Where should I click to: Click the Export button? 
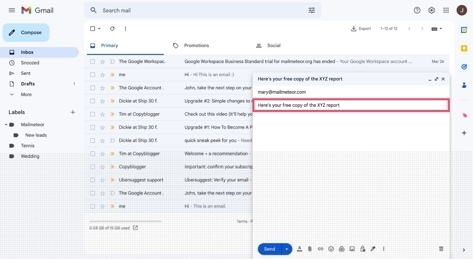point(361,29)
